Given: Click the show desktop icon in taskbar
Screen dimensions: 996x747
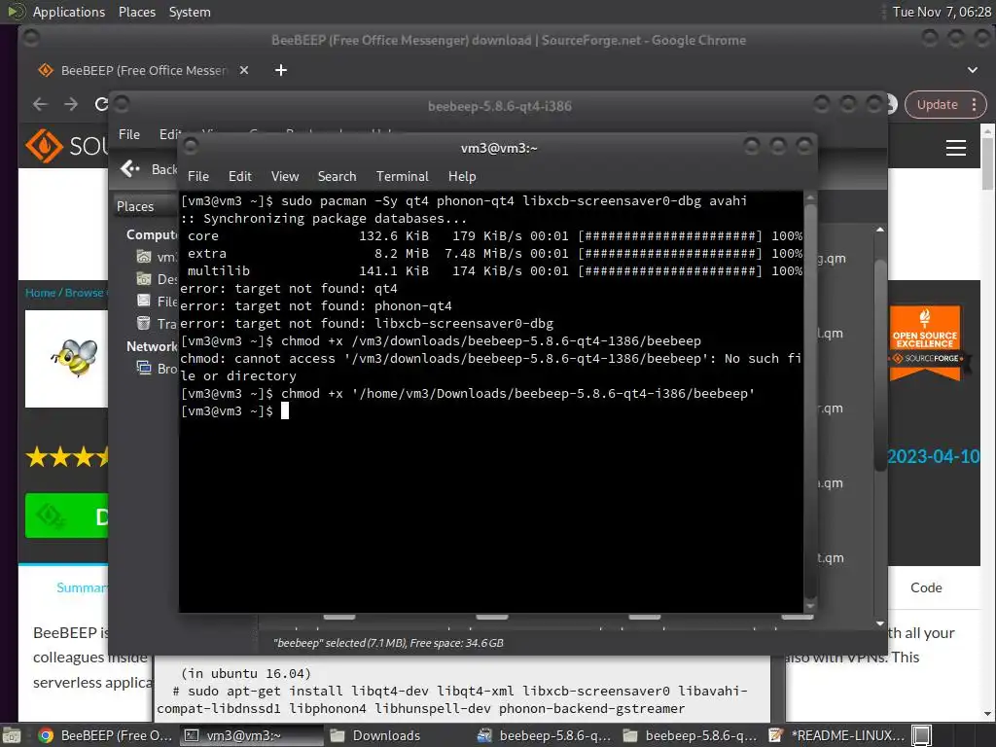Looking at the screenshot, I should (x=12, y=735).
